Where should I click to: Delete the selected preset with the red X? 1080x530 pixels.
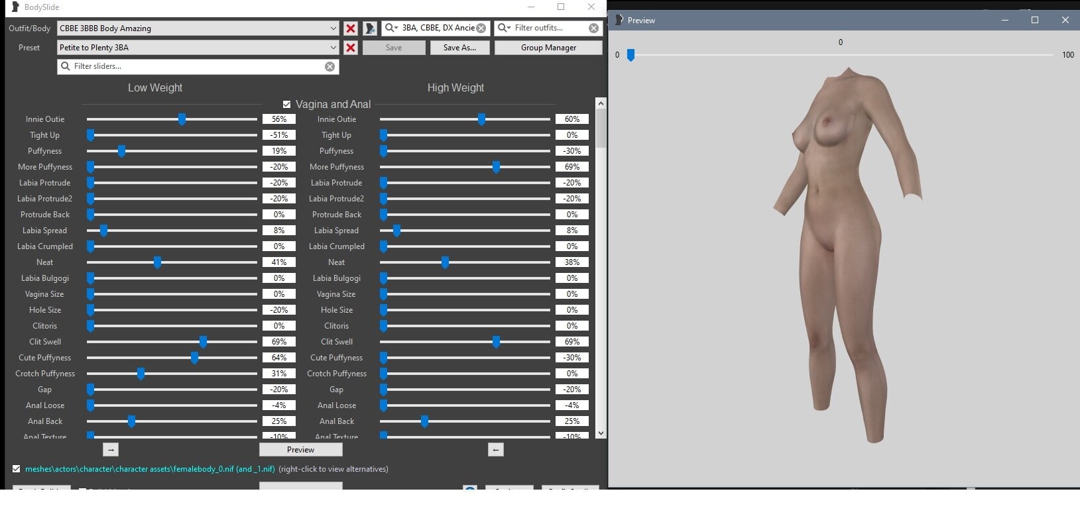(351, 48)
